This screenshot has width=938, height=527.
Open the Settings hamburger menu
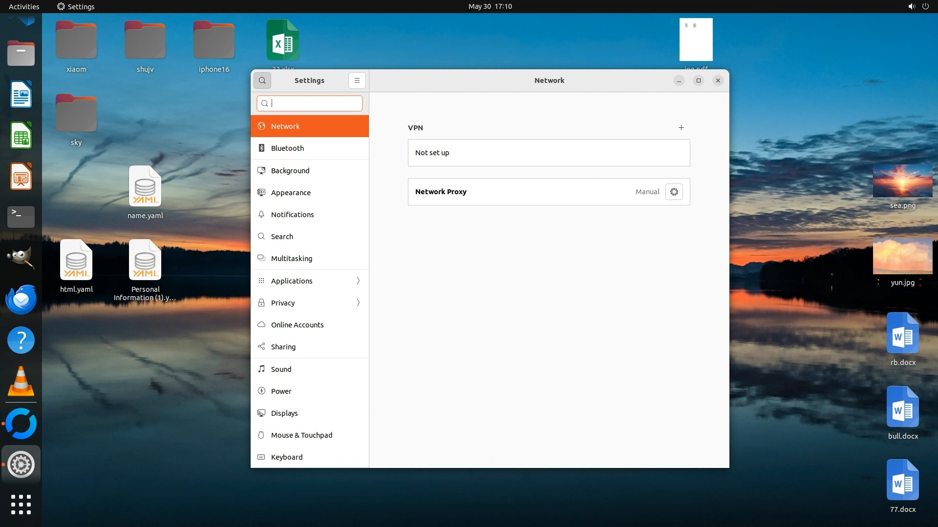pyautogui.click(x=357, y=81)
